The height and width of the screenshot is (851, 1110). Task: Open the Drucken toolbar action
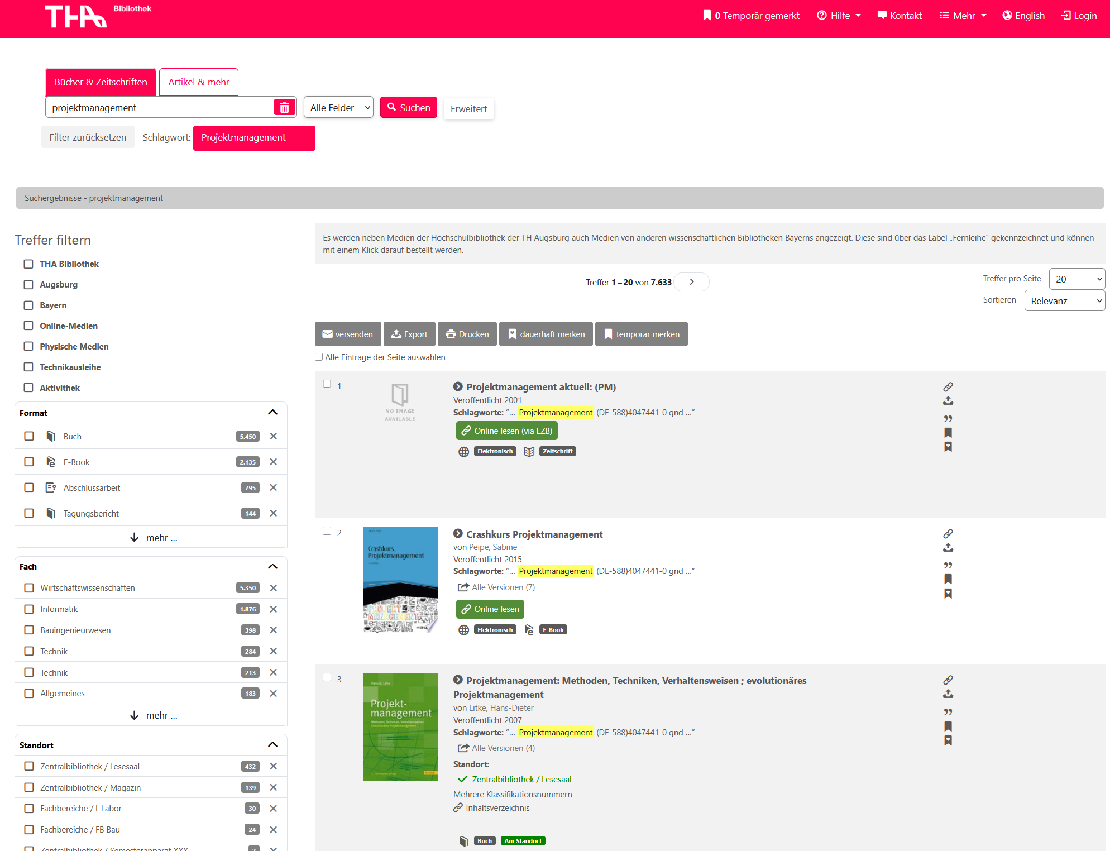click(x=467, y=334)
